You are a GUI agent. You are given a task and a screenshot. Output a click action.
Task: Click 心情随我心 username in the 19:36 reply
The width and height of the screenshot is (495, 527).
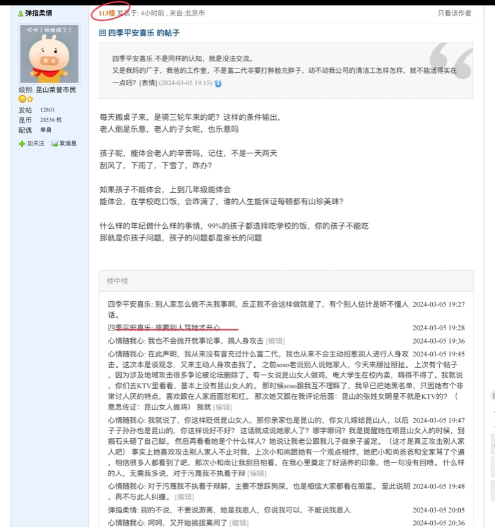pyautogui.click(x=126, y=341)
